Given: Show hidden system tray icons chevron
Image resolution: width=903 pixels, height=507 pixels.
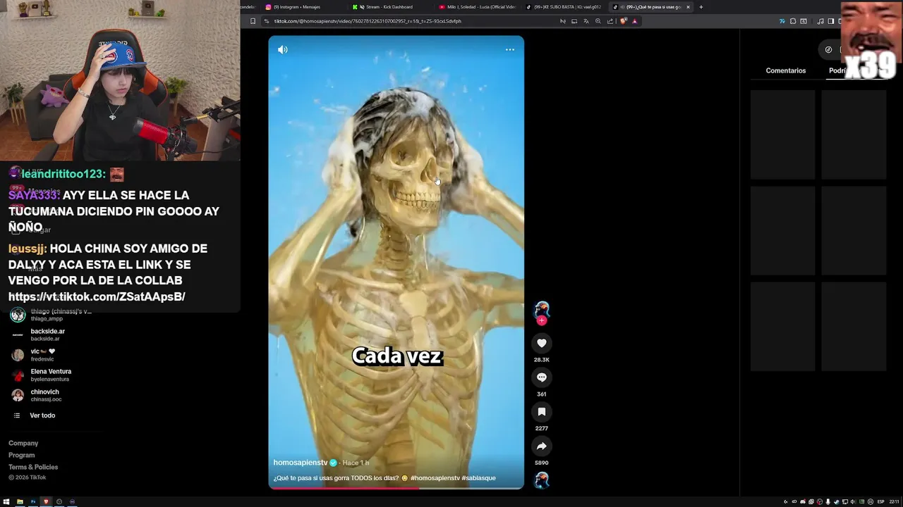Looking at the screenshot, I should 786,501.
